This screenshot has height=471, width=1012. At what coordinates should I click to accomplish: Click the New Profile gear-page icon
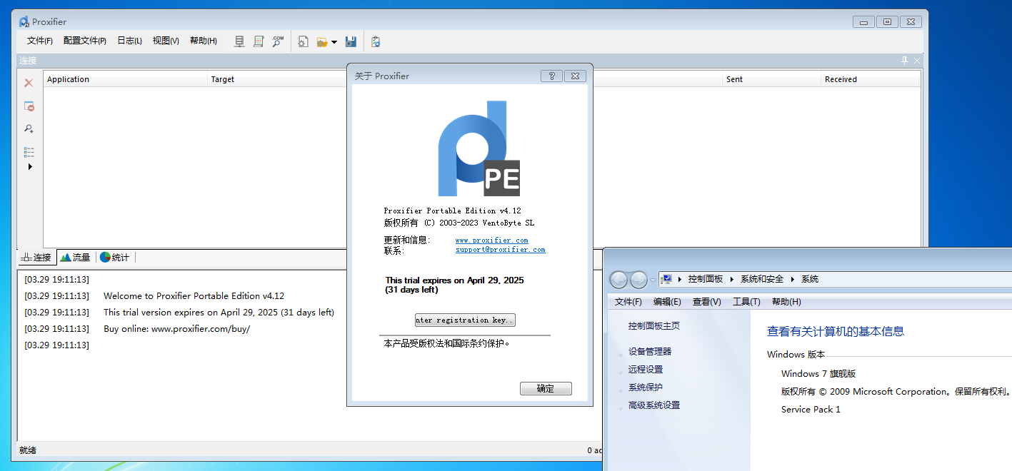(x=303, y=42)
